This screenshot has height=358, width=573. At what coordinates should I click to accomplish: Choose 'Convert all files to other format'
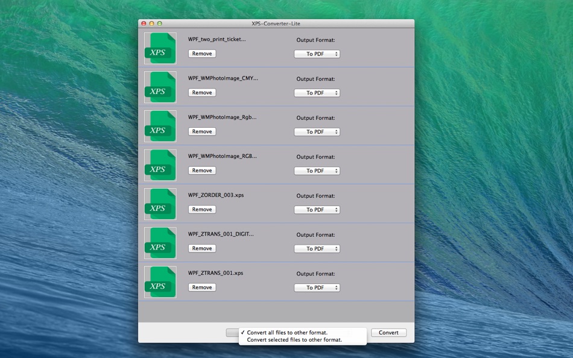pyautogui.click(x=286, y=333)
